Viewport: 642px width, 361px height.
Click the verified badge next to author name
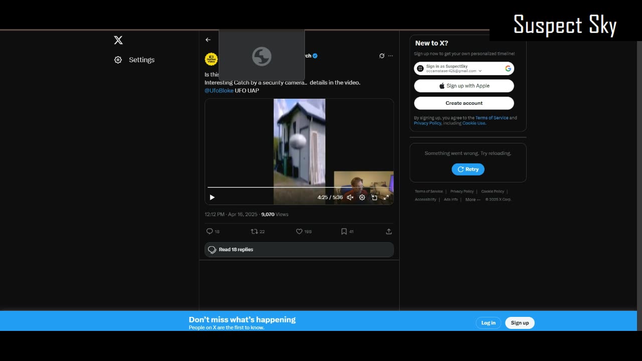[315, 56]
